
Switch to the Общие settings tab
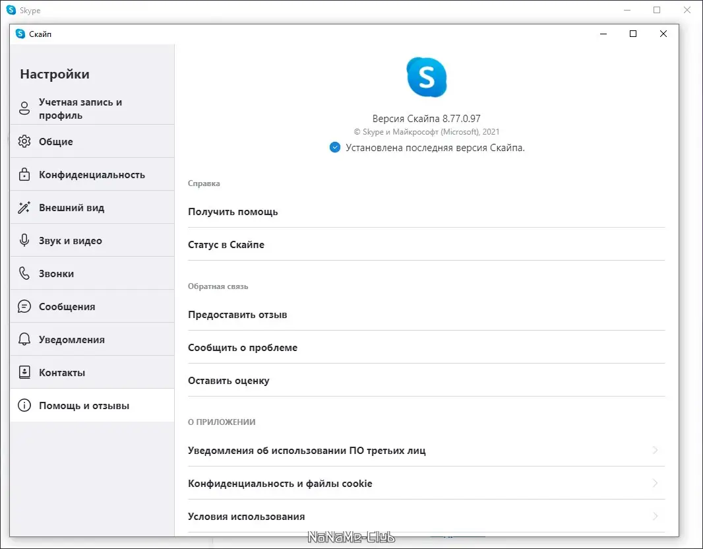tap(92, 141)
